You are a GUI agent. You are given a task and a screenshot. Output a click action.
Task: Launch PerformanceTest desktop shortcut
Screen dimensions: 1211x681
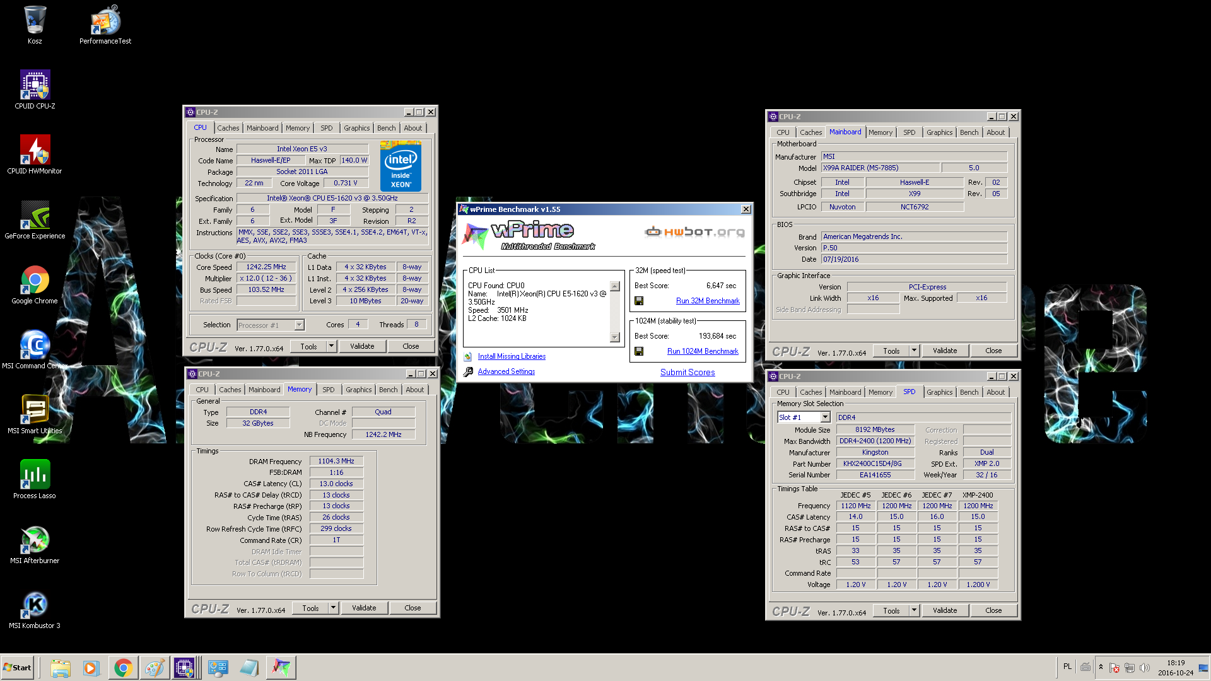tap(105, 25)
